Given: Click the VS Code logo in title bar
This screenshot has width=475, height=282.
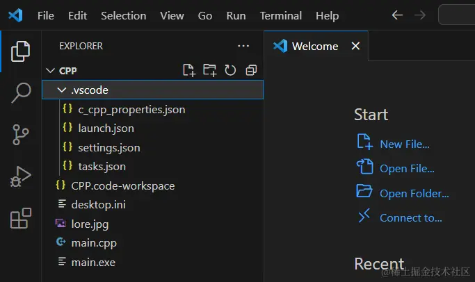Looking at the screenshot, I should [15, 15].
